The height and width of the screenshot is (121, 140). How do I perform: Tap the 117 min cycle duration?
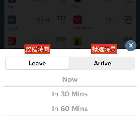coord(62,20)
